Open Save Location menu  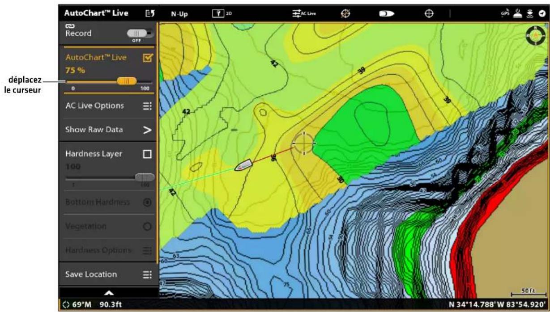click(109, 274)
